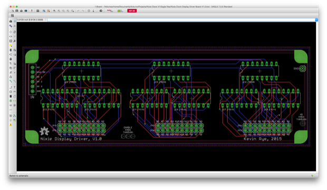This screenshot has width=327, height=190.
Task: Run a script with the SCR icon
Action: coord(44,11)
